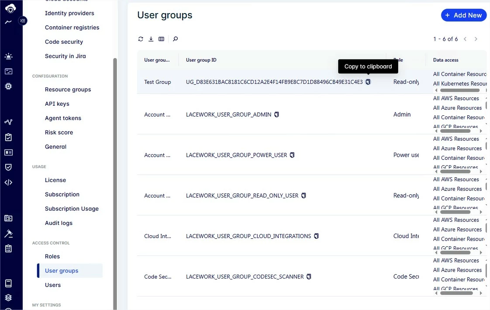Click the UG_D83E631BAC... group ID text
The image size is (490, 310).
coord(274,82)
